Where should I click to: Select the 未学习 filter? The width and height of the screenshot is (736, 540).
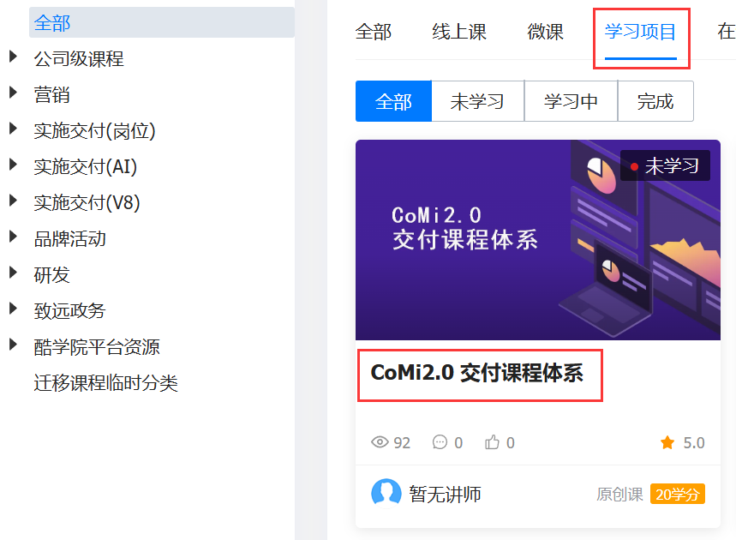pos(477,101)
